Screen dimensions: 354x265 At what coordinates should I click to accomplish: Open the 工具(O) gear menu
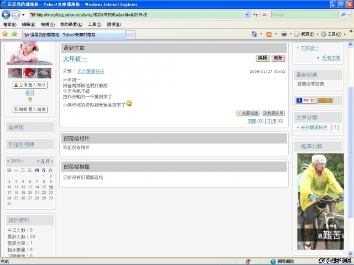(333, 34)
